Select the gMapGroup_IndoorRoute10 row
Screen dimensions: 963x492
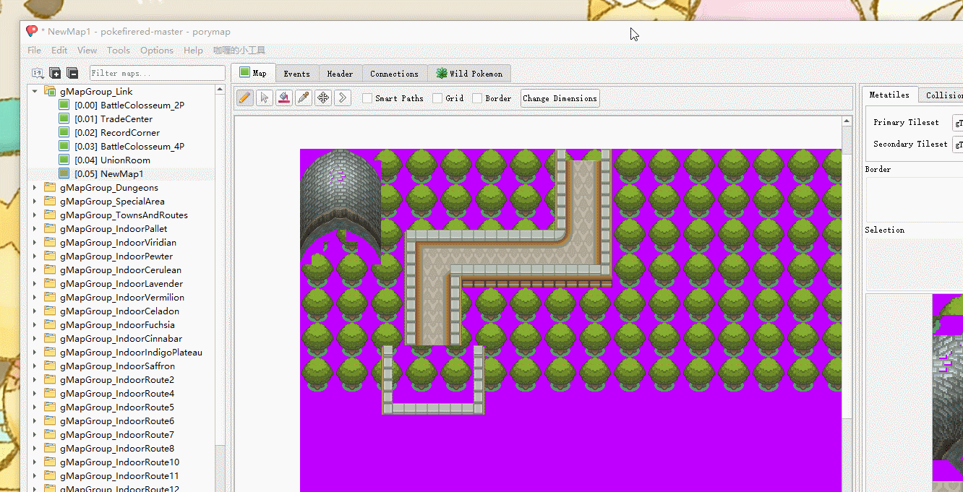(121, 462)
